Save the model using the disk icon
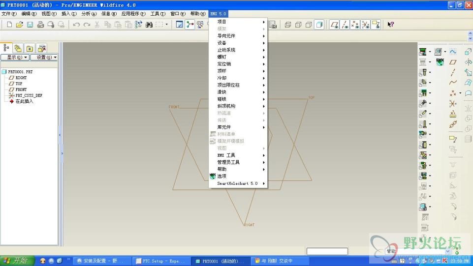 click(30, 25)
